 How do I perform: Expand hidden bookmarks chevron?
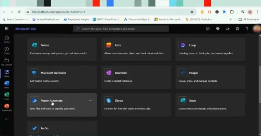click(x=230, y=19)
